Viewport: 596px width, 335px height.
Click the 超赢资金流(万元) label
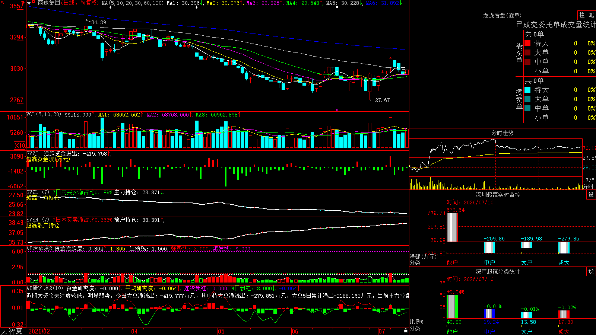click(x=48, y=159)
